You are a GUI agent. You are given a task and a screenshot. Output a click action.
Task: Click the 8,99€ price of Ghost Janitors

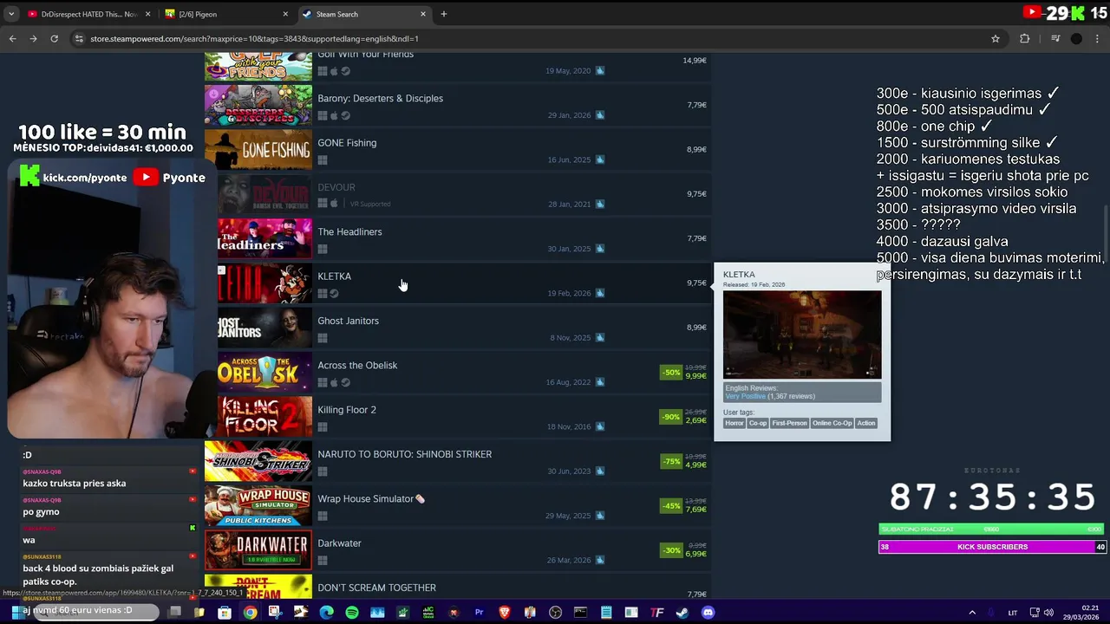696,328
